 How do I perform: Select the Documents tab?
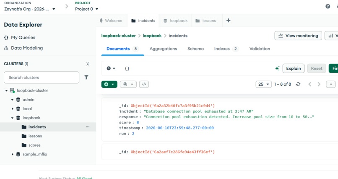click(122, 49)
